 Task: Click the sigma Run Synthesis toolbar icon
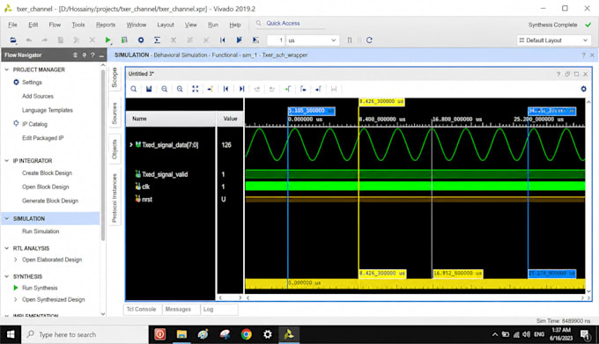point(157,40)
